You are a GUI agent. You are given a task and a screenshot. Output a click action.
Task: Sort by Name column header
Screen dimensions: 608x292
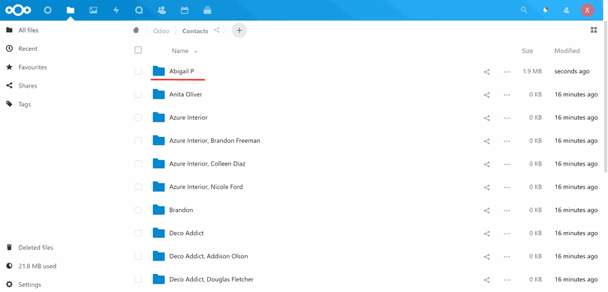180,51
